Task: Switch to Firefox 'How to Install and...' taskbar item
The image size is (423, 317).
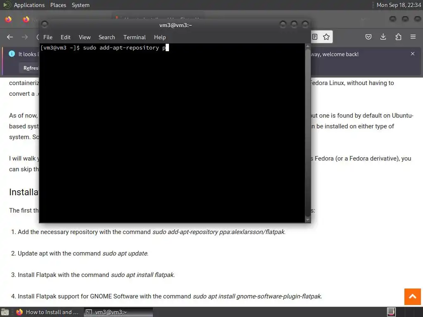Action: [x=48, y=312]
